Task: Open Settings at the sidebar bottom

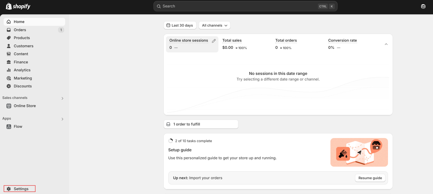Action: (20, 189)
